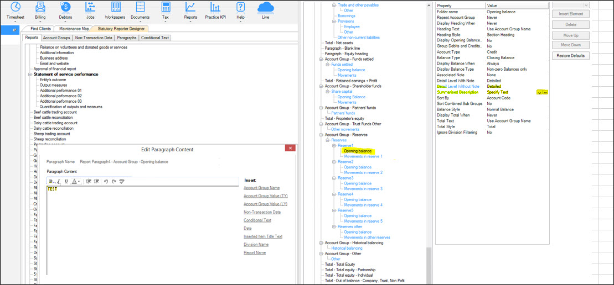Insert the Account Group Name link

[x=261, y=188]
